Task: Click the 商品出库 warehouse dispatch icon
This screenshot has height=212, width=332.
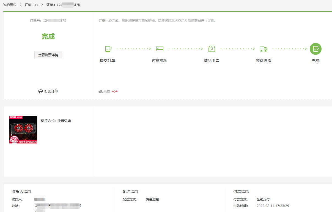Action: pos(212,49)
